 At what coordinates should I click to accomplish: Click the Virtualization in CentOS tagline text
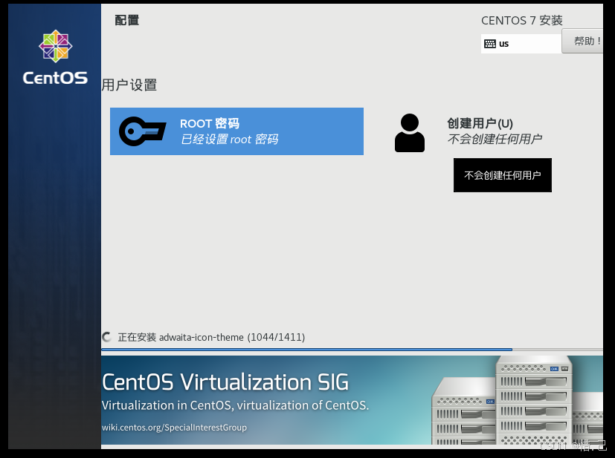(235, 405)
